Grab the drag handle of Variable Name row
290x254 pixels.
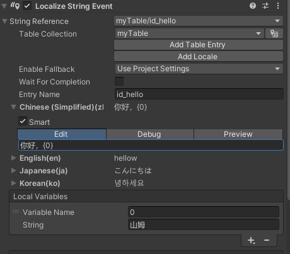point(16,211)
